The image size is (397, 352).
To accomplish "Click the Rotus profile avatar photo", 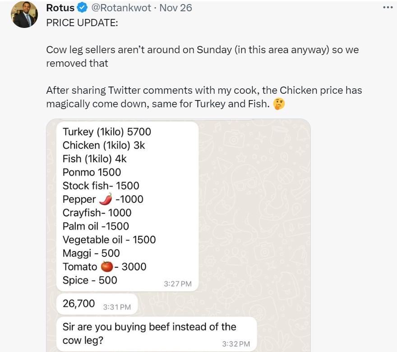I will coord(24,14).
